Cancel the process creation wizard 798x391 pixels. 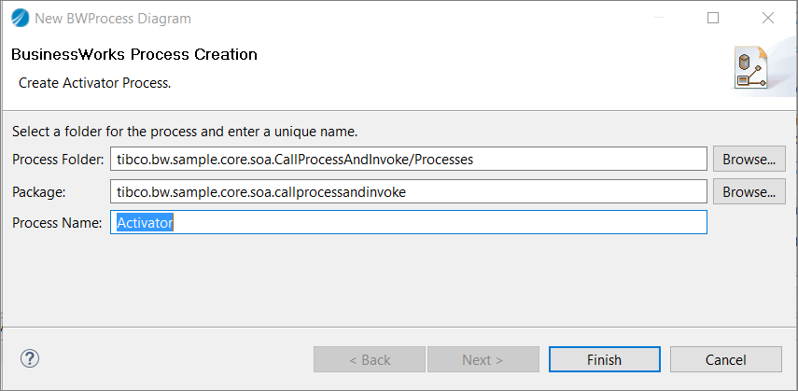click(725, 359)
